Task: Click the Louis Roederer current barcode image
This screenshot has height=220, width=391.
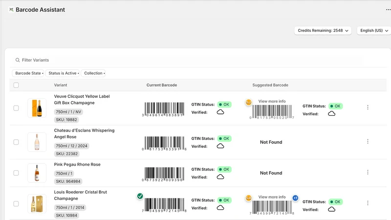Action: tap(164, 205)
